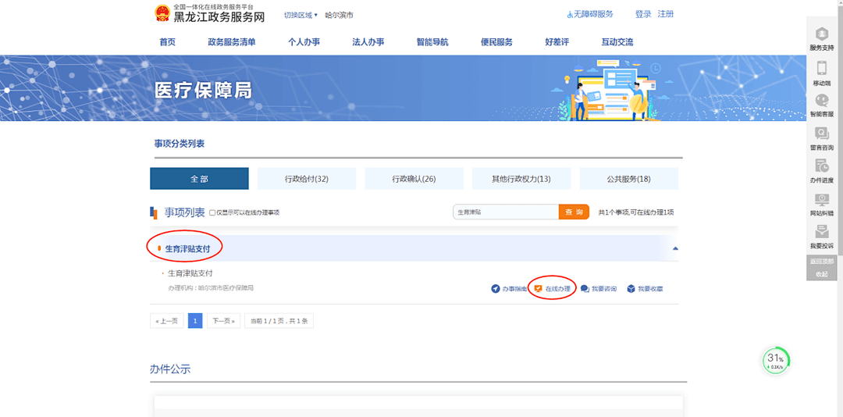Select the 公共服务(18) category tab
The height and width of the screenshot is (417, 843).
coord(628,179)
